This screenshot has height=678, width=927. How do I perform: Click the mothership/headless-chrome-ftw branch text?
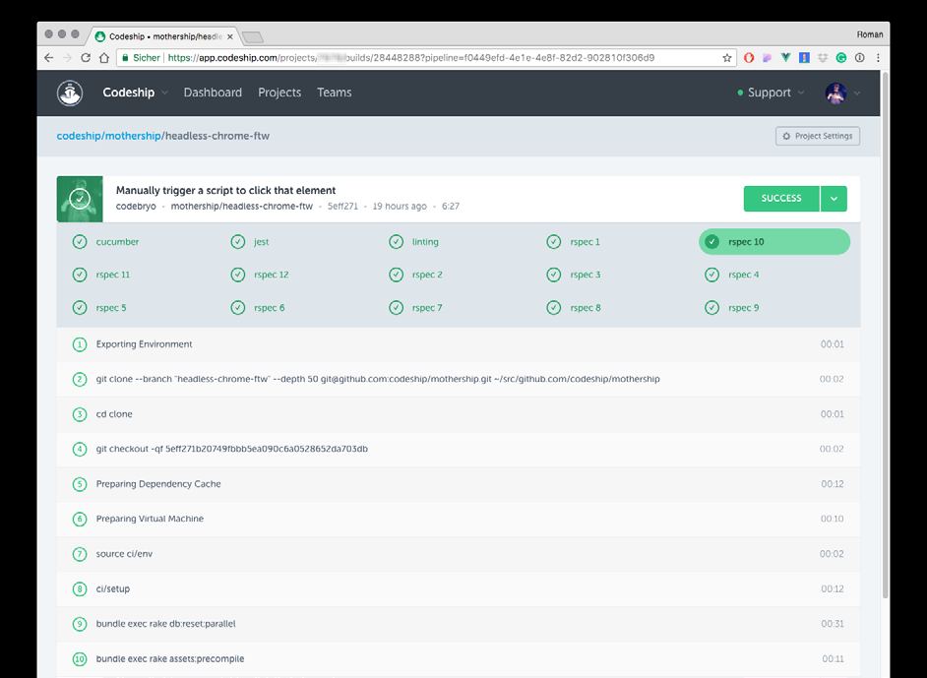pos(242,207)
